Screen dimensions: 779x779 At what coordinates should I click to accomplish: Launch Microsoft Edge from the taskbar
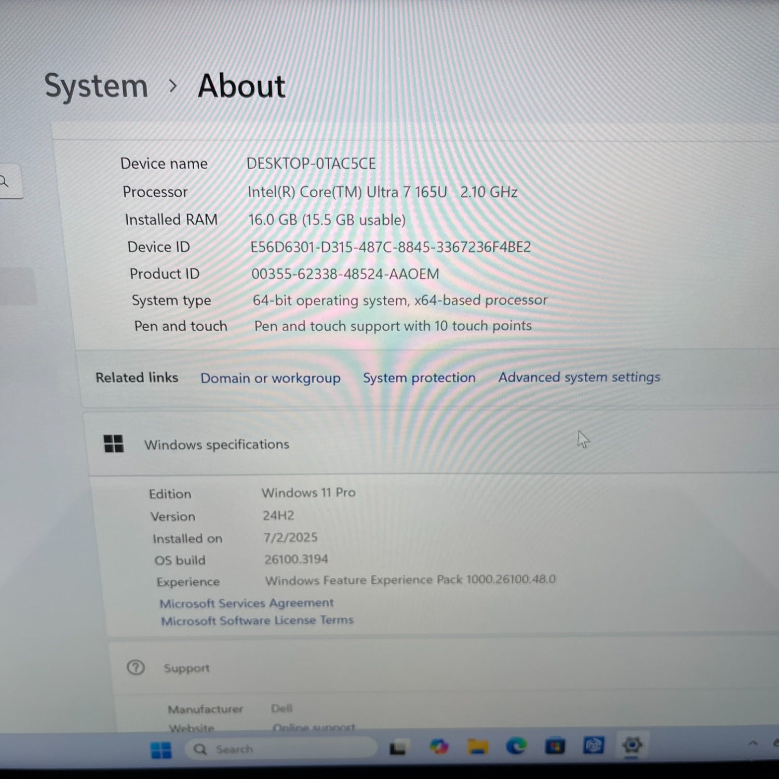516,746
